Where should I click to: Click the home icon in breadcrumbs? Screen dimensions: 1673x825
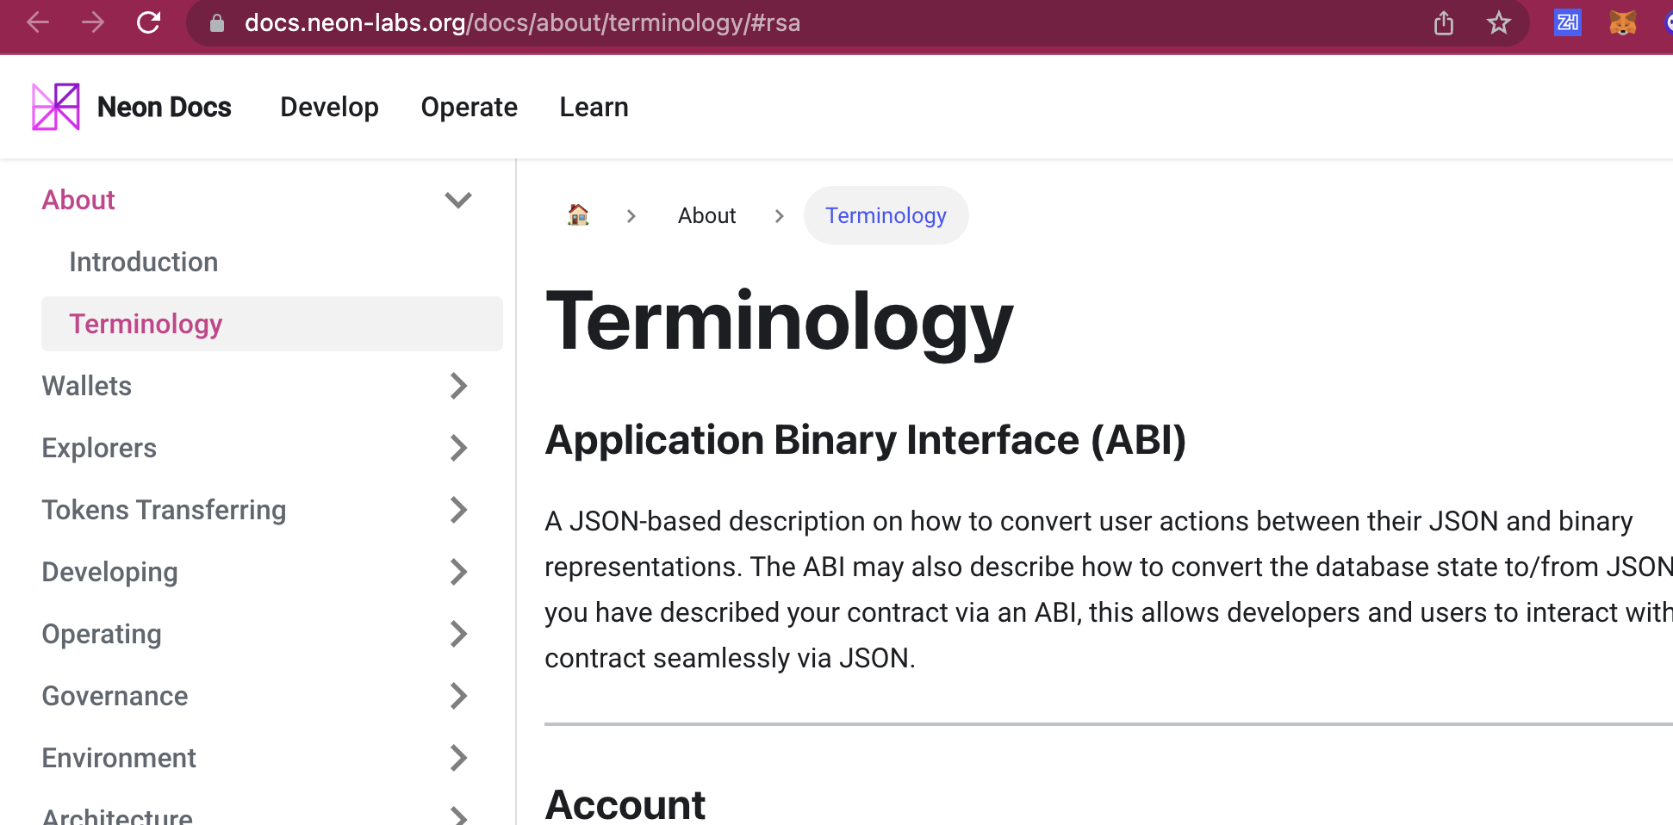(x=578, y=215)
